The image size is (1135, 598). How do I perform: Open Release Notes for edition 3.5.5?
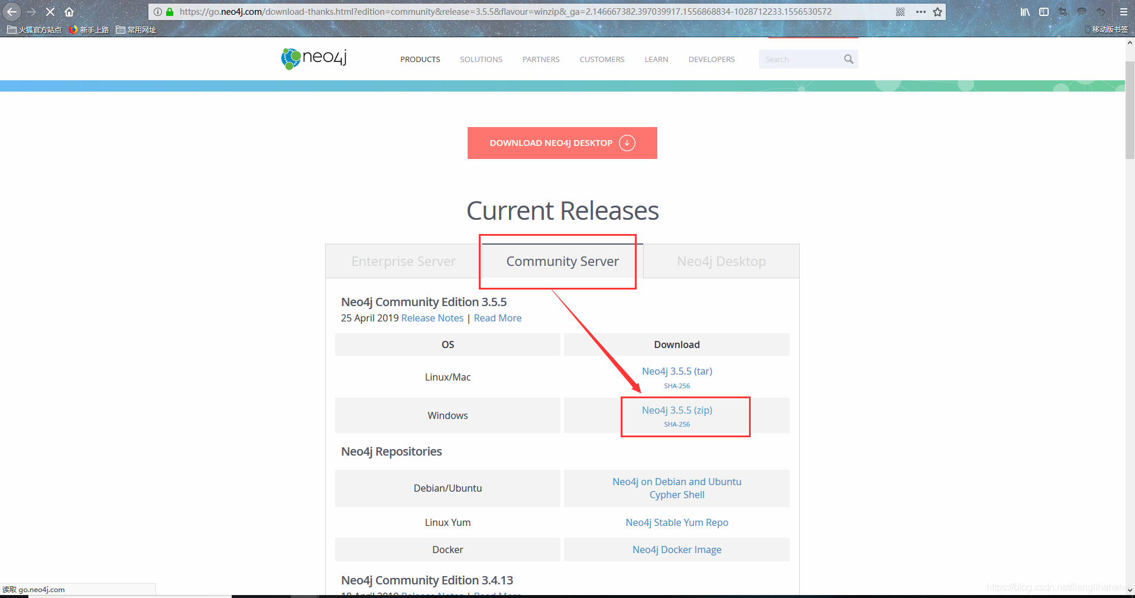432,318
